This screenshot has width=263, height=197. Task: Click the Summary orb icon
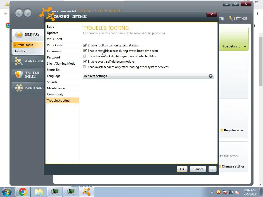click(19, 35)
